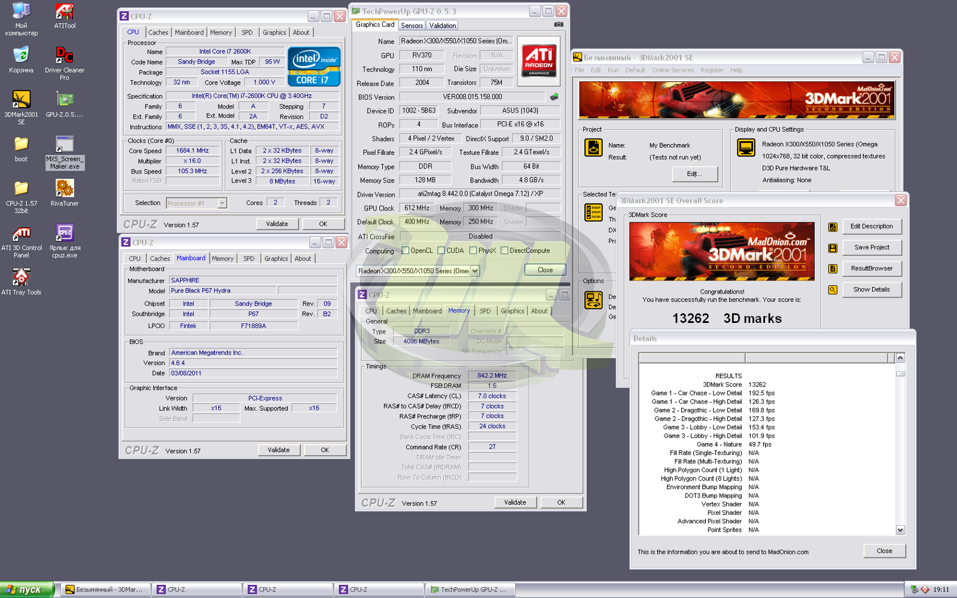Screen dimensions: 957x598
Task: Click the GPU-Z BIOS save chip icon
Action: 554,96
